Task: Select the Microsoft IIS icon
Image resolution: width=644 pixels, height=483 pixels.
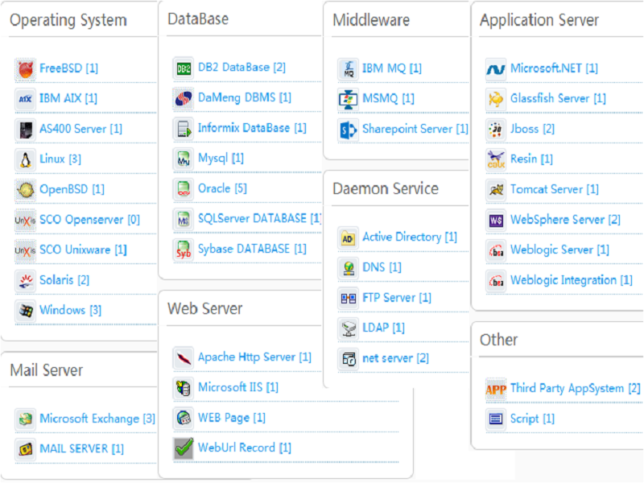Action: point(184,388)
